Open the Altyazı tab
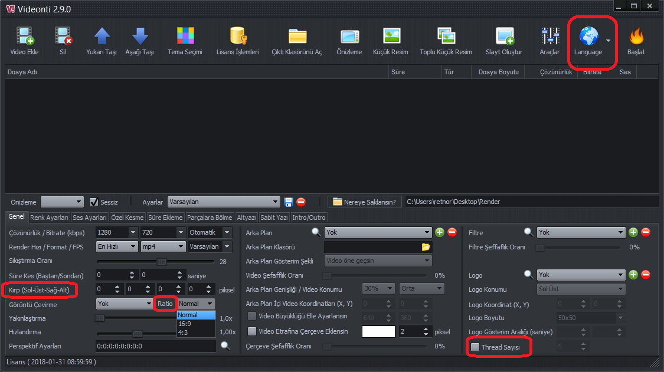The width and height of the screenshot is (664, 372). 246,218
